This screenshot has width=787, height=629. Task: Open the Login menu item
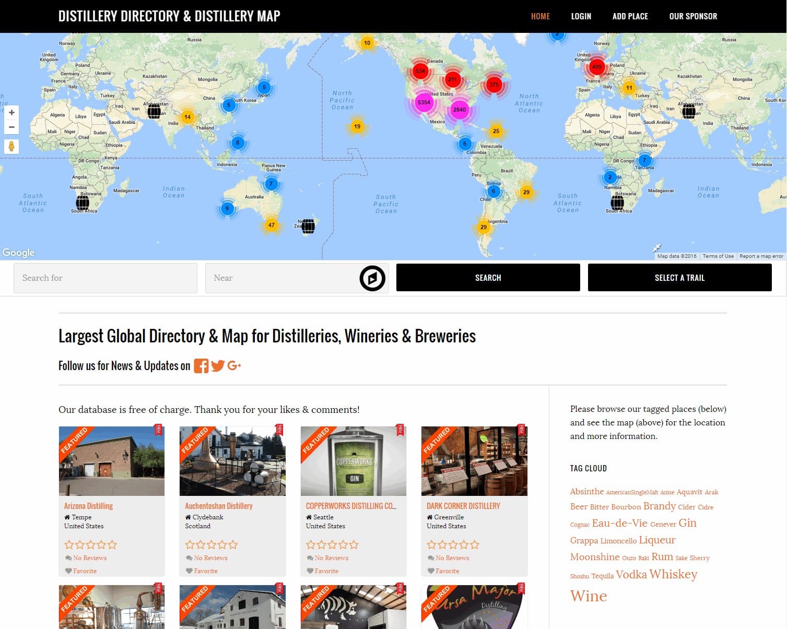point(581,16)
